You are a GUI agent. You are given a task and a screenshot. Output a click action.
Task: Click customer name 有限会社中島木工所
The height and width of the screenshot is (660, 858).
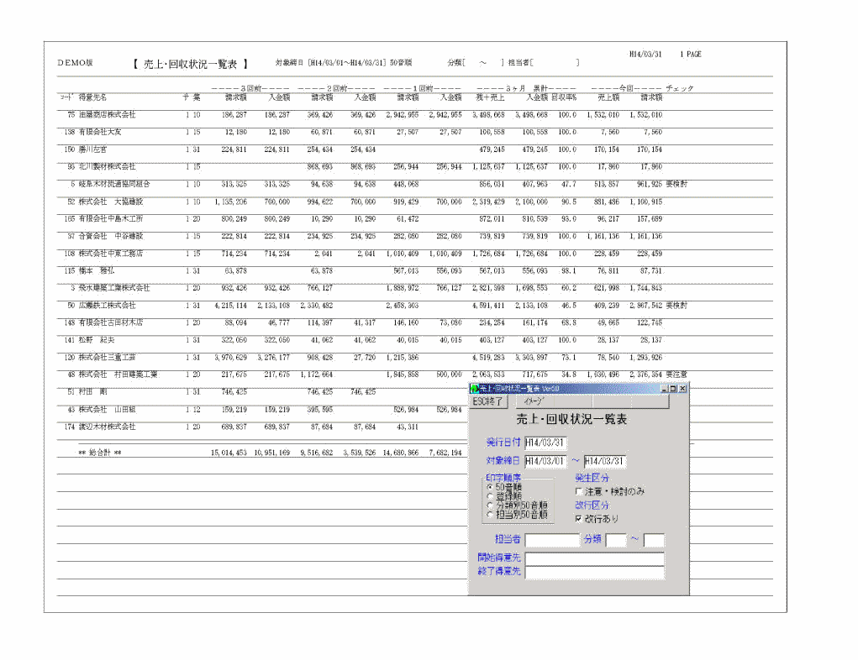pyautogui.click(x=111, y=218)
